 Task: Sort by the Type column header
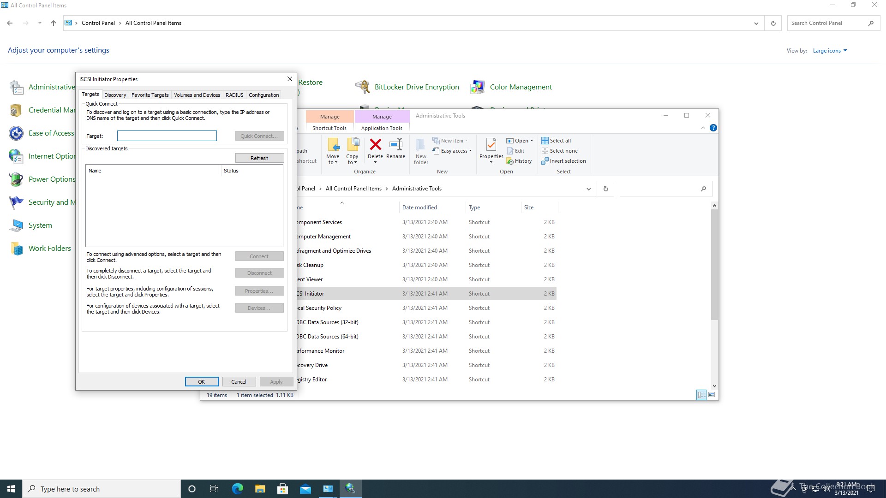point(474,207)
